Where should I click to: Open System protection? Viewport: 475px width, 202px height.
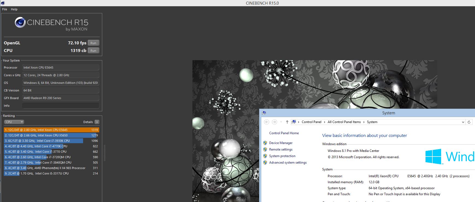coord(282,156)
